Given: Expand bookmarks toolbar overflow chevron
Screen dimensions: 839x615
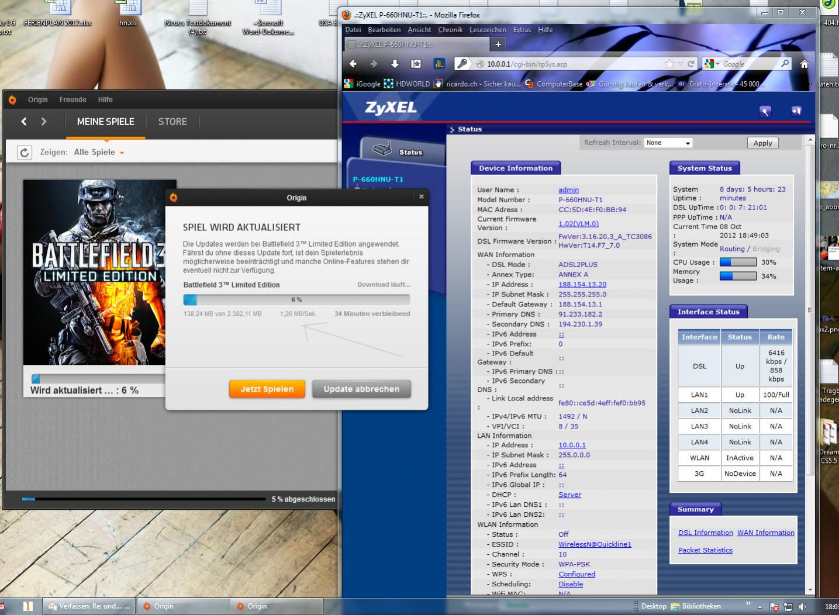Looking at the screenshot, I should [810, 84].
